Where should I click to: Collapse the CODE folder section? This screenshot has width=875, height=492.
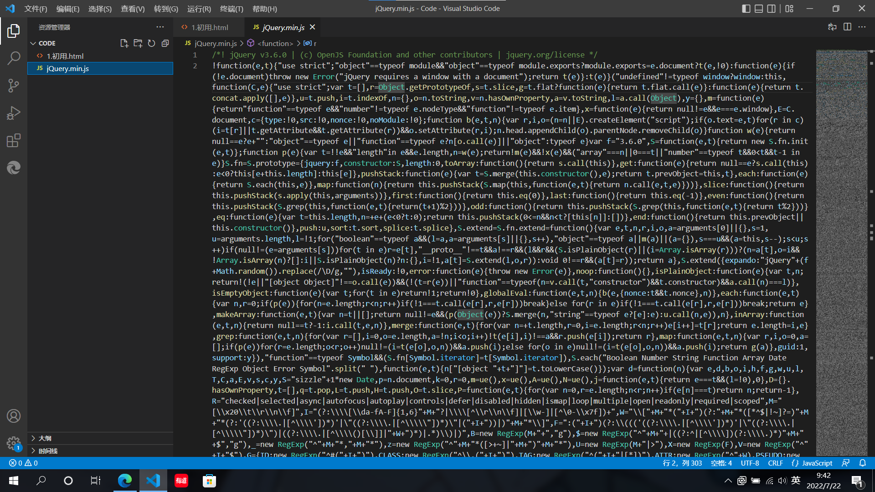pyautogui.click(x=33, y=43)
